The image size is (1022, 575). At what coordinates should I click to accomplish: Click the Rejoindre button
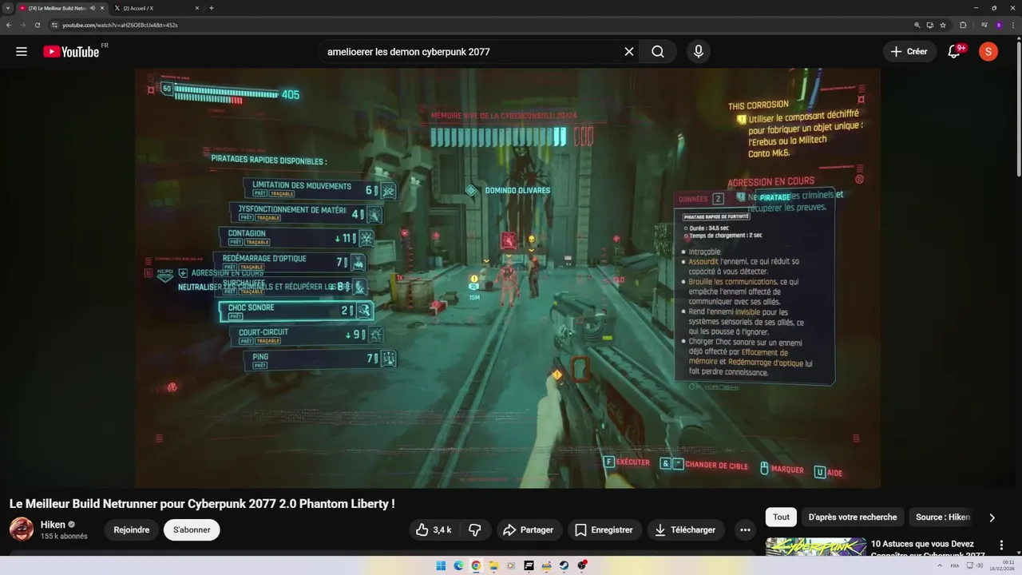pos(132,529)
